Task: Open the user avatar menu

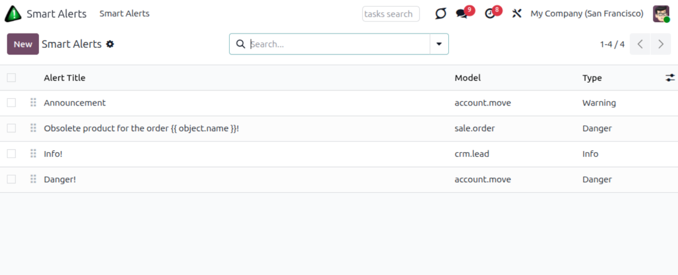Action: click(661, 14)
